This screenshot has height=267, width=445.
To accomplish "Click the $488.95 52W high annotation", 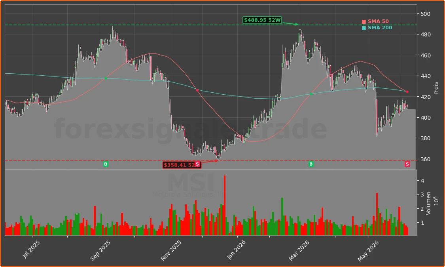I will click(262, 20).
